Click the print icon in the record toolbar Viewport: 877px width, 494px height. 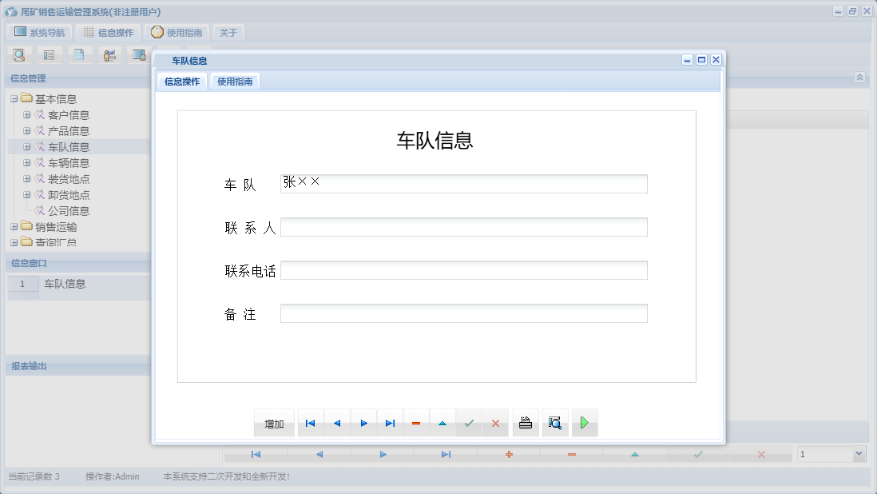tap(525, 422)
